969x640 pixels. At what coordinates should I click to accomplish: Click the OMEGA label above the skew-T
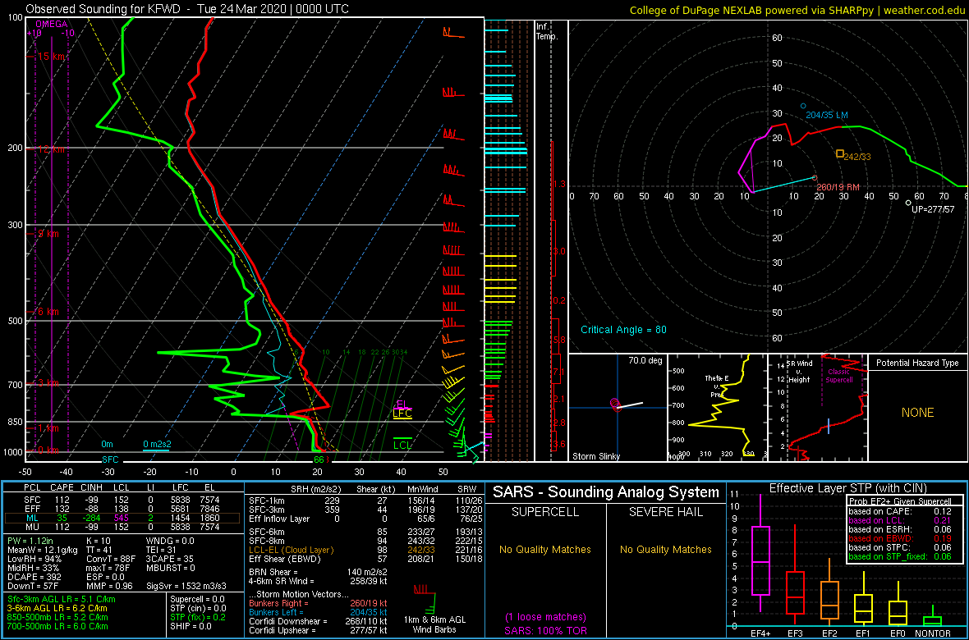point(51,24)
